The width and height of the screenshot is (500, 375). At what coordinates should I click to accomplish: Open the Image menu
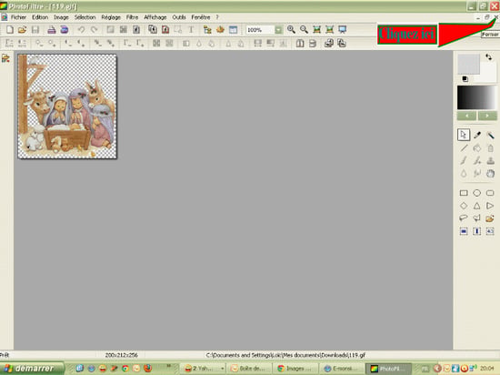coord(61,17)
